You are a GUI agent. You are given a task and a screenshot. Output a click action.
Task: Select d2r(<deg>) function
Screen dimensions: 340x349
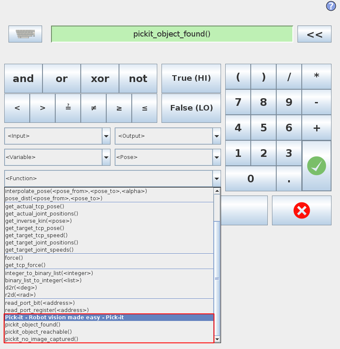pyautogui.click(x=109, y=288)
